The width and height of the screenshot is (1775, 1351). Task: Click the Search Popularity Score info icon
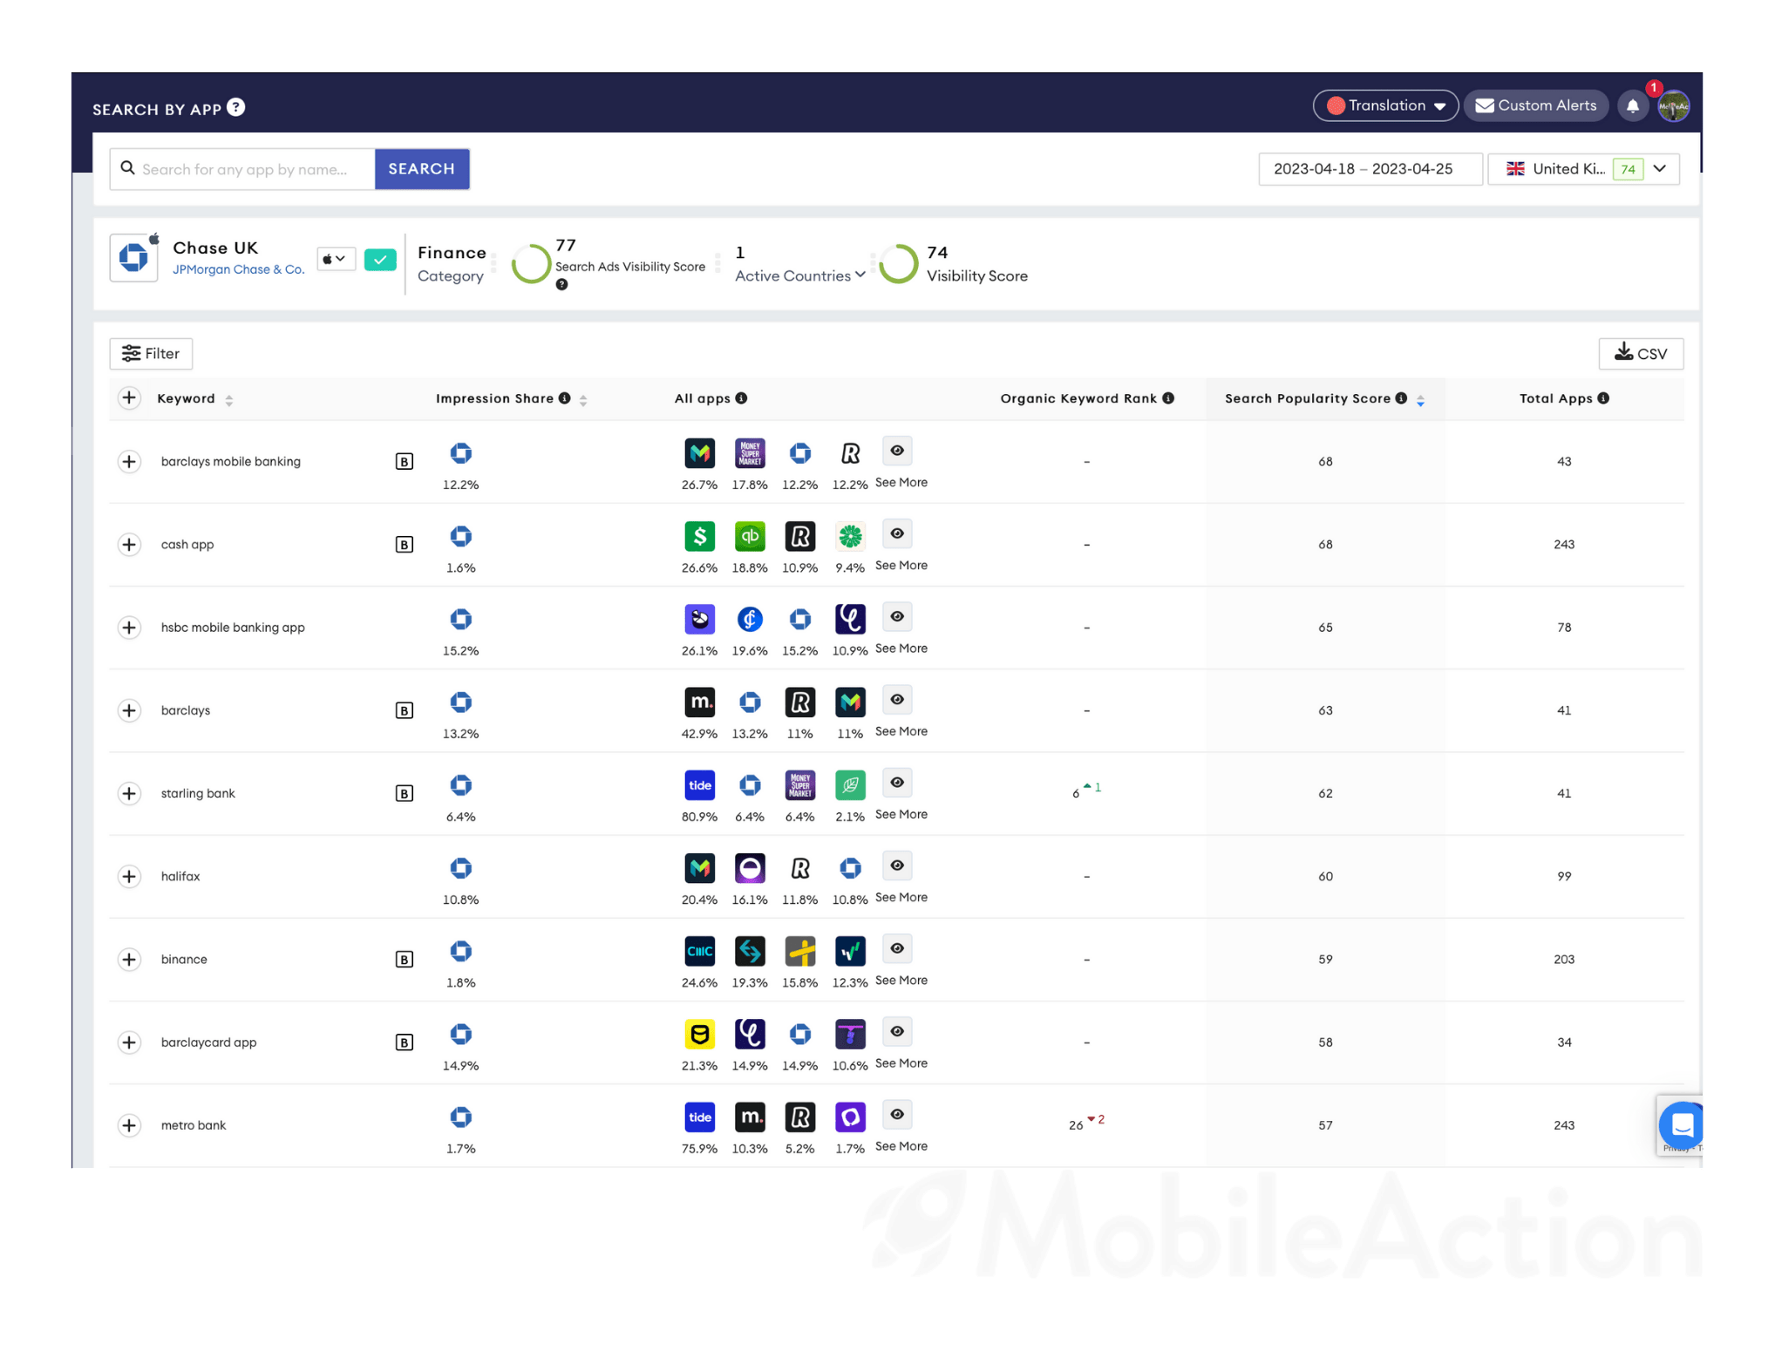[x=1401, y=398]
